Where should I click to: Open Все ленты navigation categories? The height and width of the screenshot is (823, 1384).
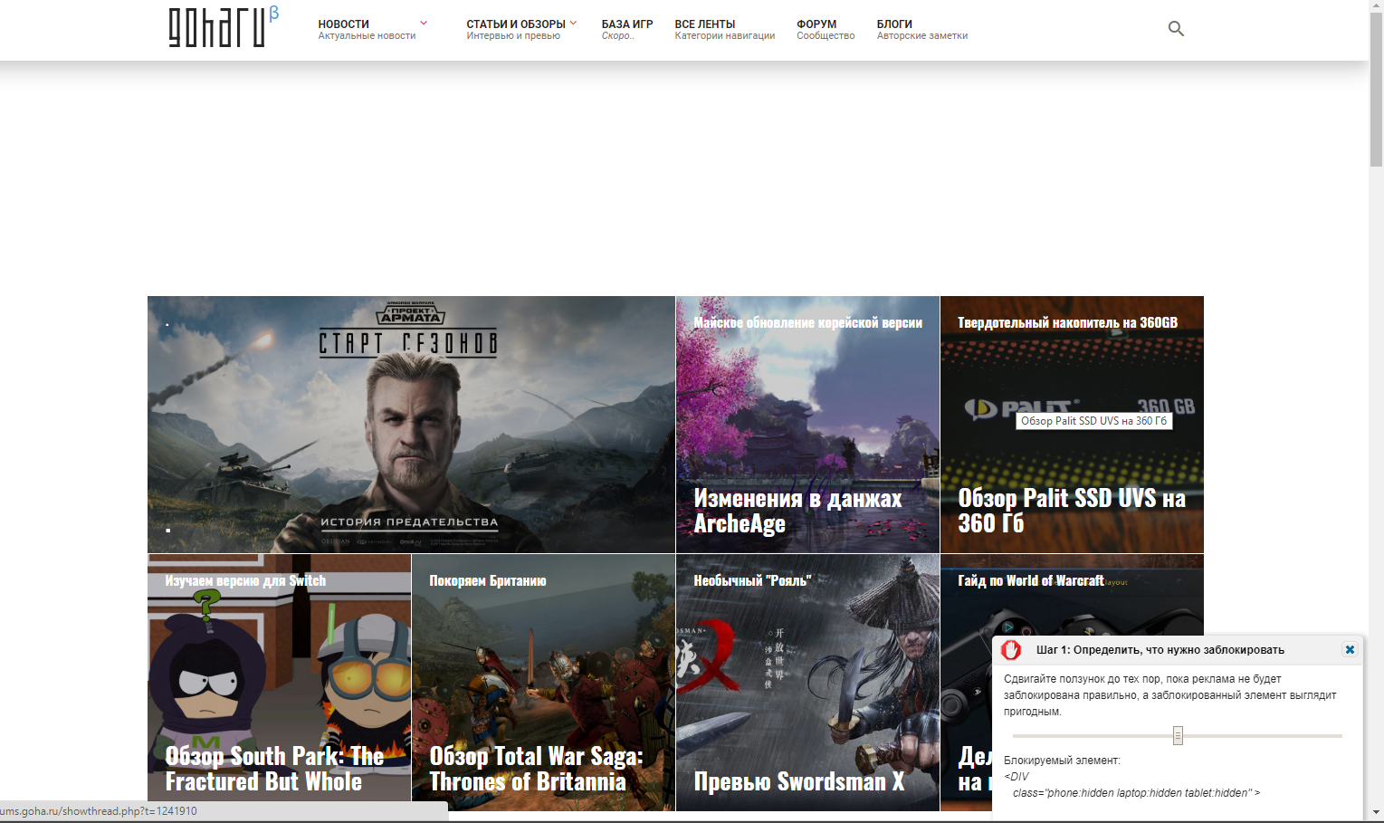coord(724,30)
